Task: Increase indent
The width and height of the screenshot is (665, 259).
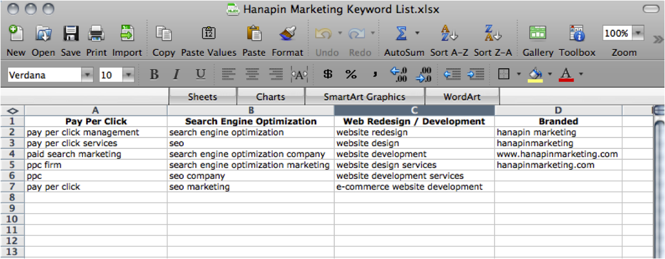Action: (476, 75)
